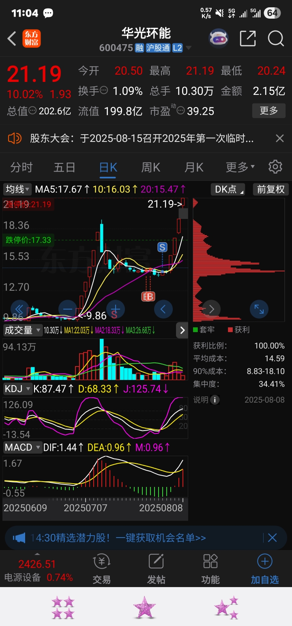
Task: Tap the 90%成本 8.83-18.10 value
Action: coord(265,371)
